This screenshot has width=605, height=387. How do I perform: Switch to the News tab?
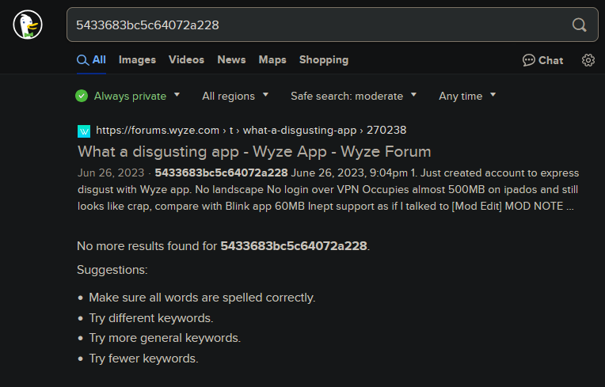(x=231, y=59)
